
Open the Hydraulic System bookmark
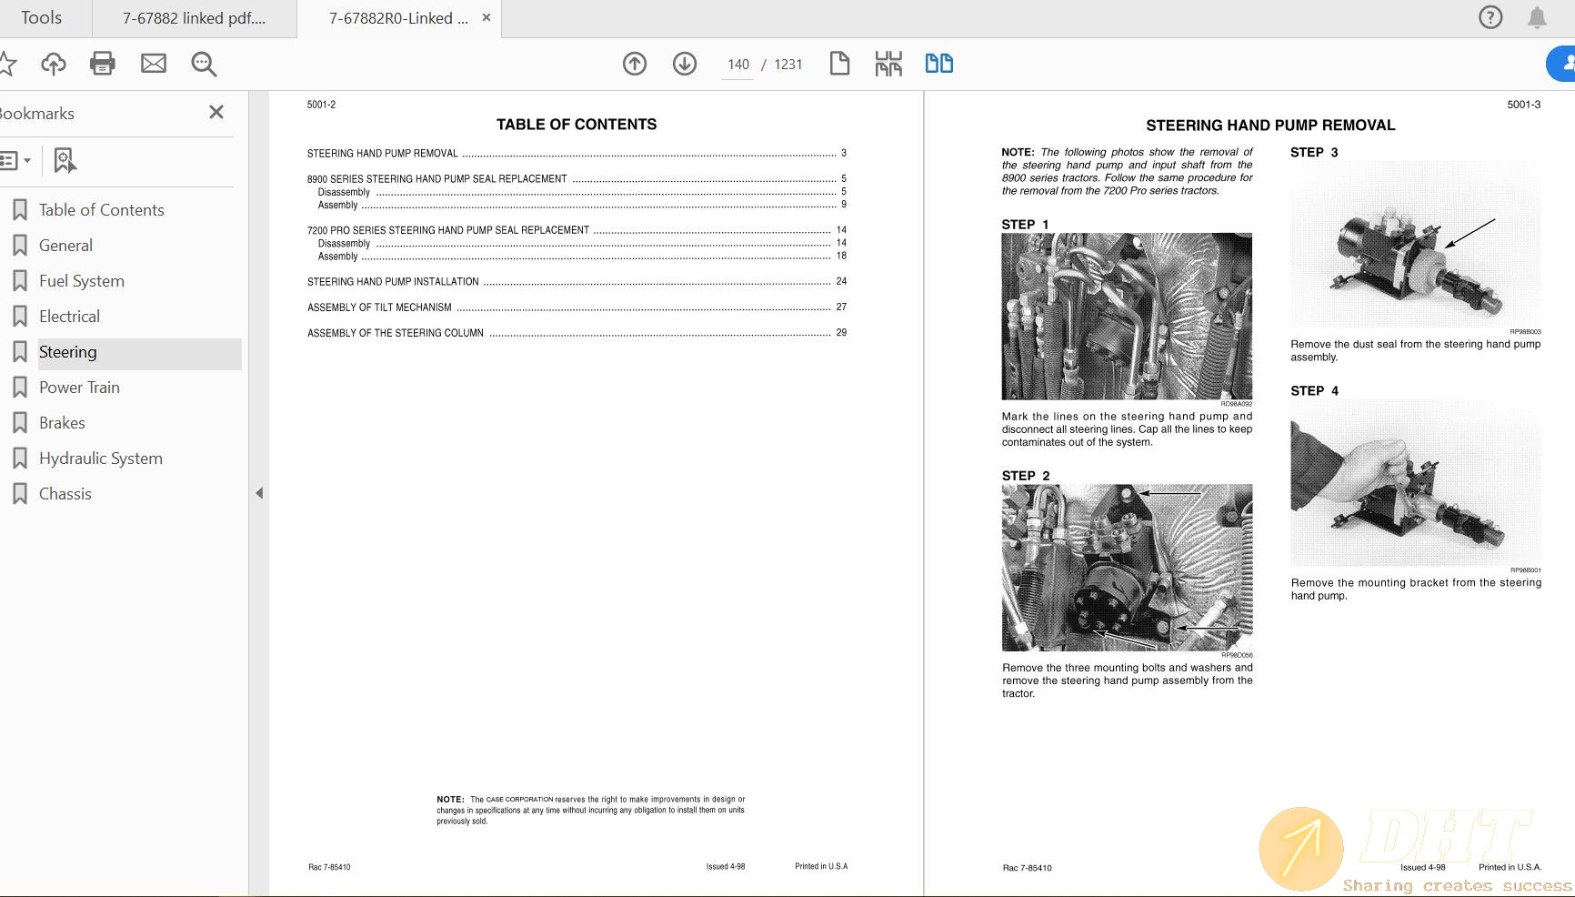[100, 459]
